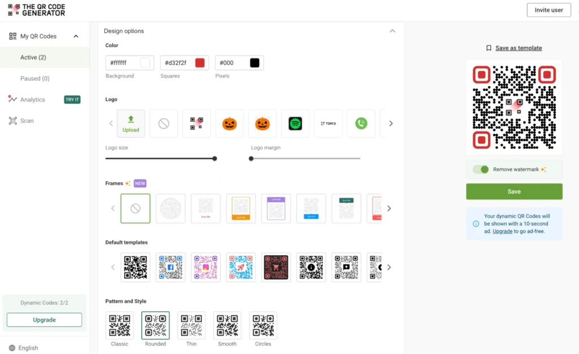Select the Smooth pattern style
The width and height of the screenshot is (579, 354).
point(227,326)
